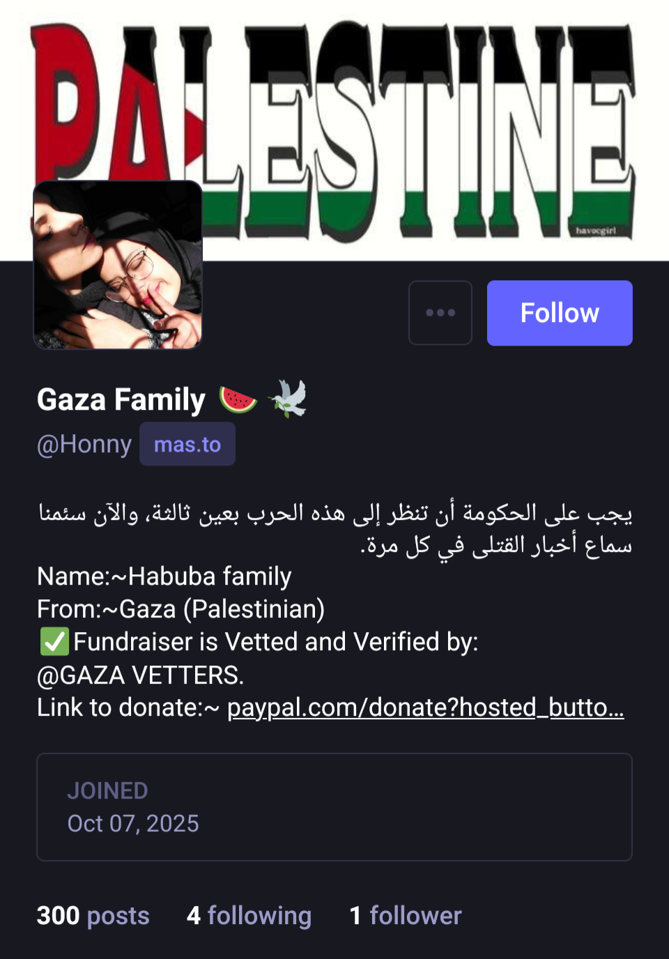Click the Arabic bio text paragraph
Viewport: 669px width, 959px height.
point(334,528)
